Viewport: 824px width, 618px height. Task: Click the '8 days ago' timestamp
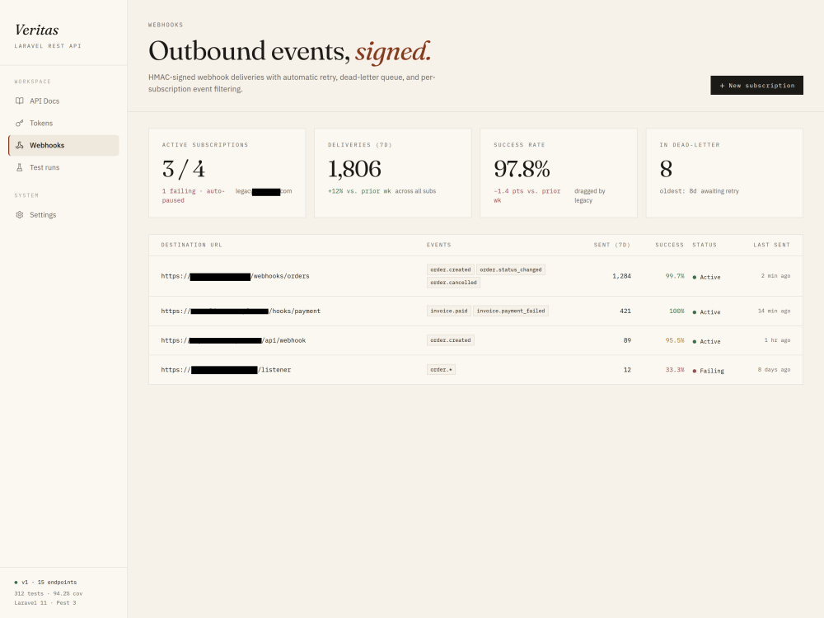(774, 370)
